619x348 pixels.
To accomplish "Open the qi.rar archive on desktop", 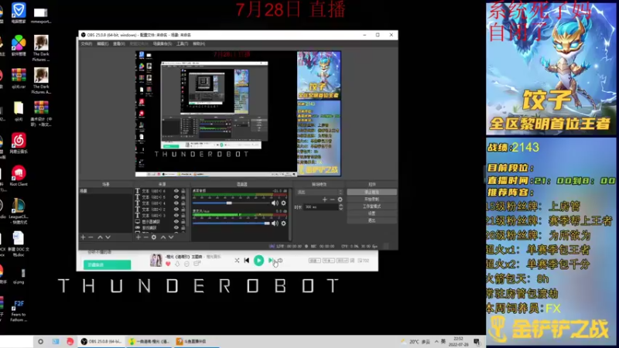I will click(x=19, y=78).
